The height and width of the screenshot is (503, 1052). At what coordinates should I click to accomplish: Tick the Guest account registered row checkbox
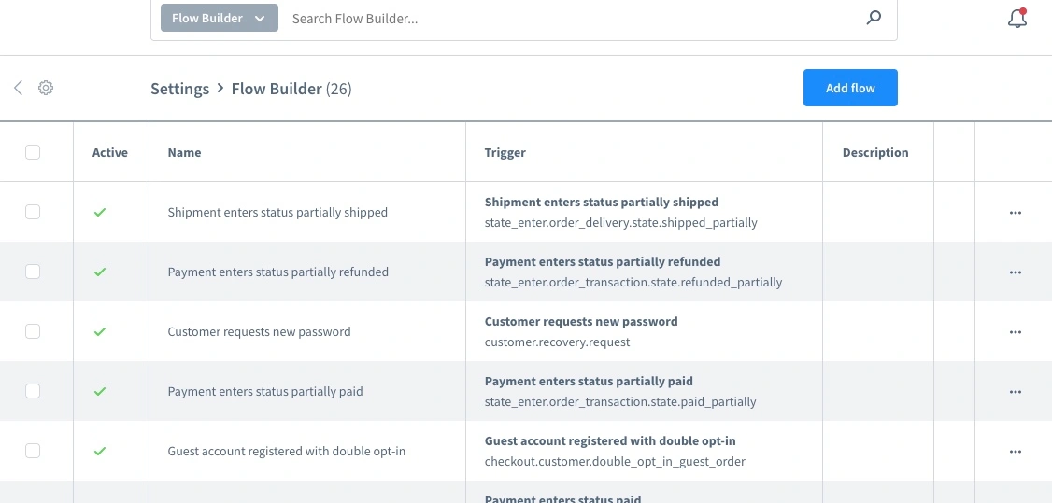(33, 451)
